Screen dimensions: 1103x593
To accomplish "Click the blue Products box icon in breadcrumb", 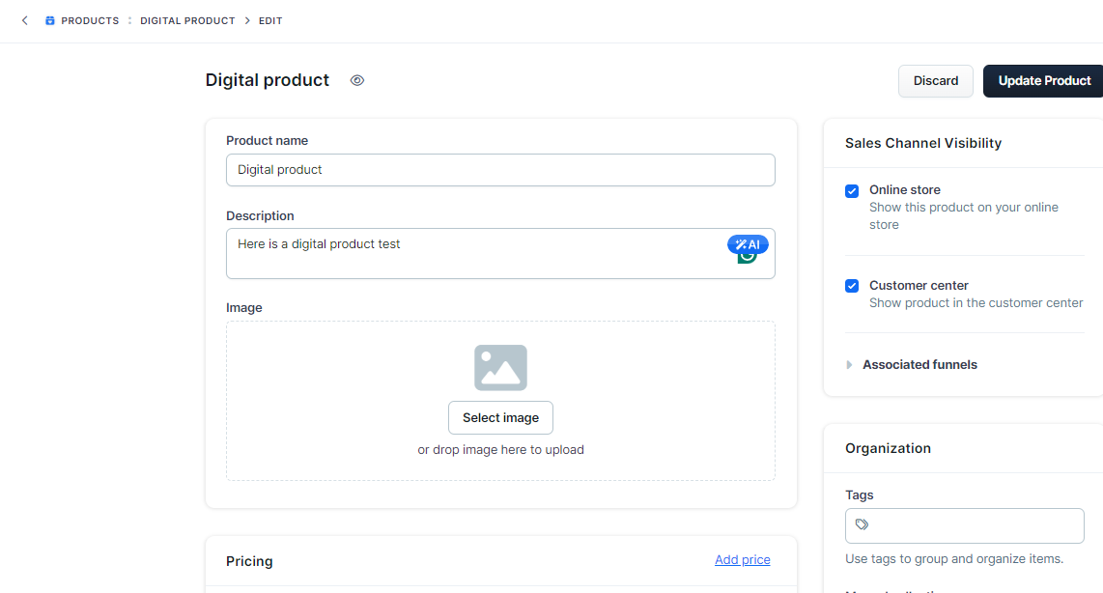I will click(50, 20).
